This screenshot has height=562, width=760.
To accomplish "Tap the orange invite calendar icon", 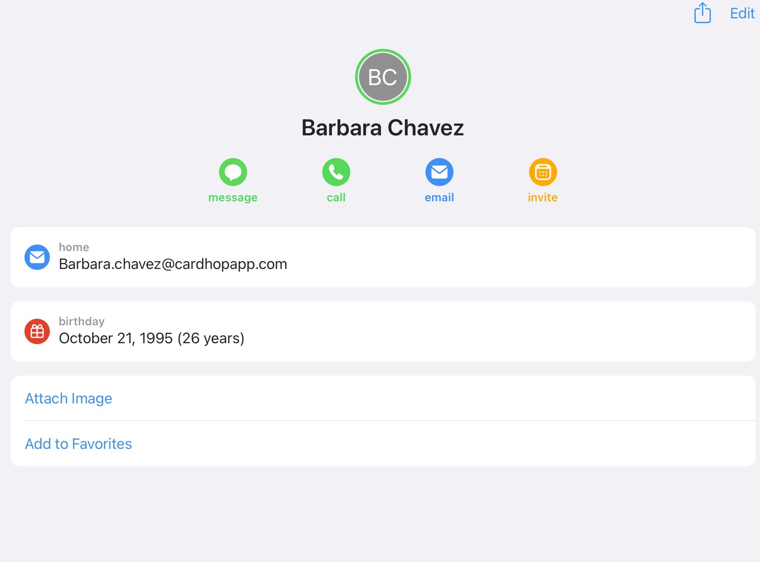I will click(x=543, y=172).
